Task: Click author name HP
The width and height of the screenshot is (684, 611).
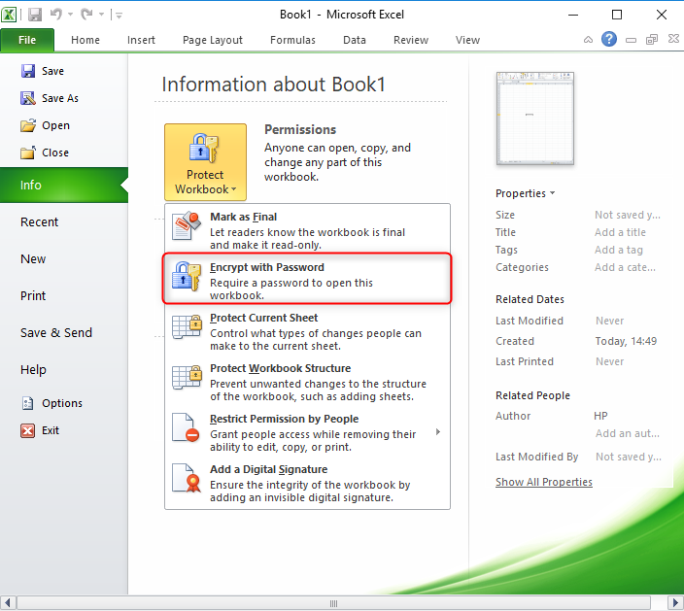Action: 600,416
